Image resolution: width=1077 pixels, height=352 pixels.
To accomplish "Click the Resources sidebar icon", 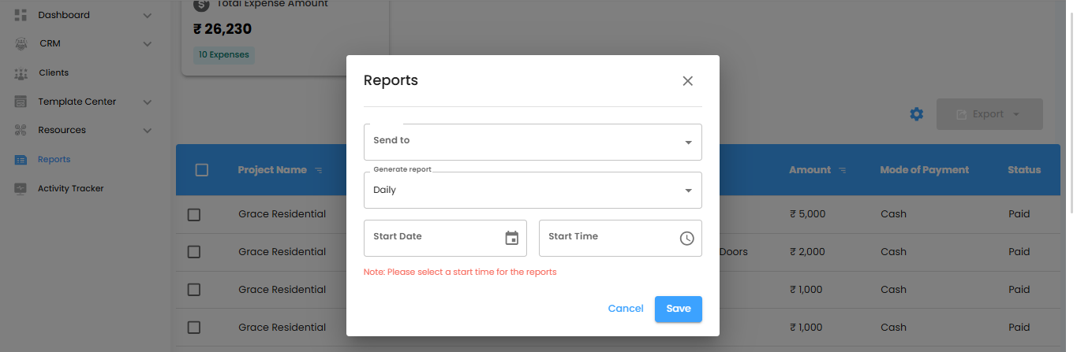I will coord(21,131).
